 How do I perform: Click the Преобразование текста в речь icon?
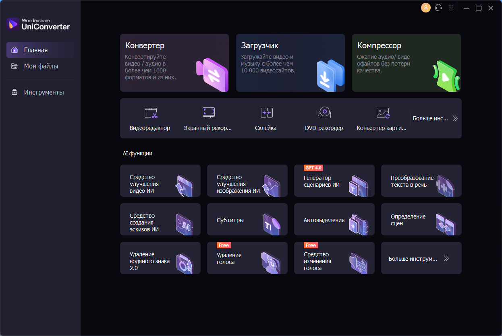coord(446,186)
